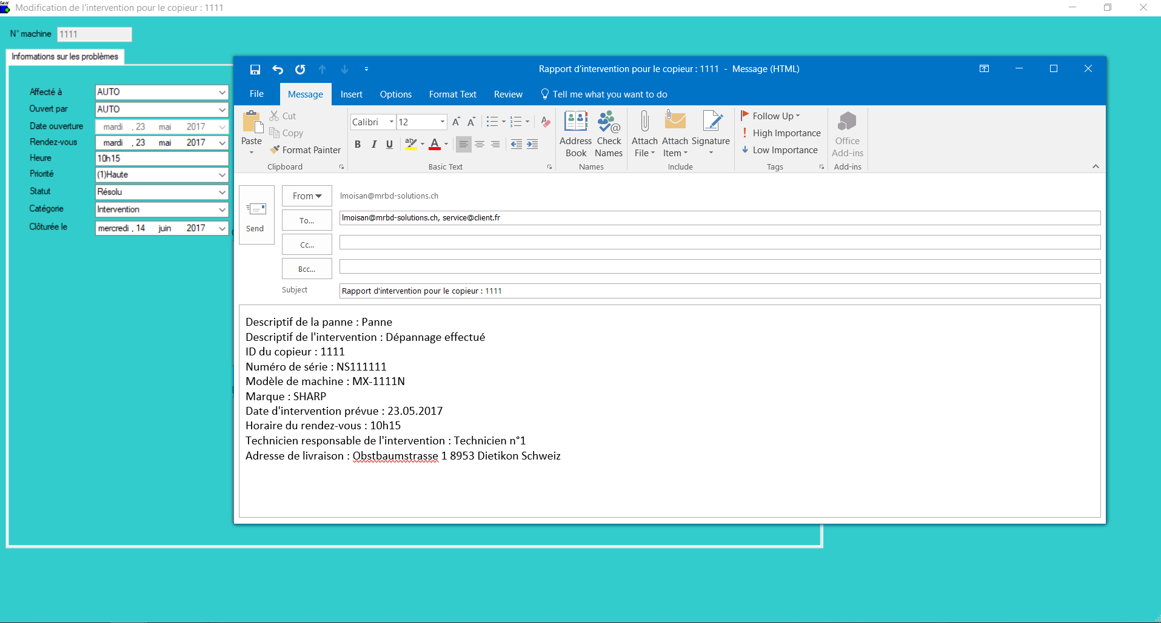
Task: Click the Save icon in title bar
Action: click(x=255, y=70)
